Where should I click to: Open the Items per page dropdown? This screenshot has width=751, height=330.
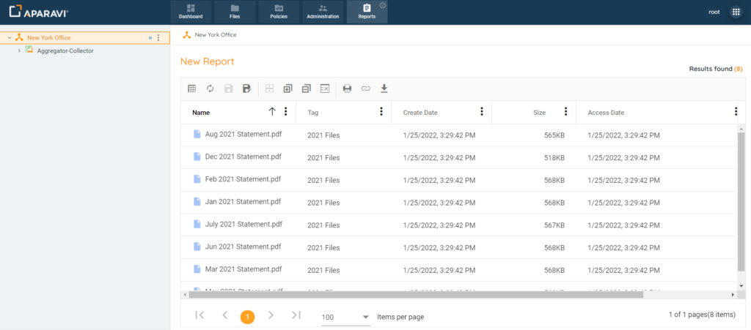point(346,317)
